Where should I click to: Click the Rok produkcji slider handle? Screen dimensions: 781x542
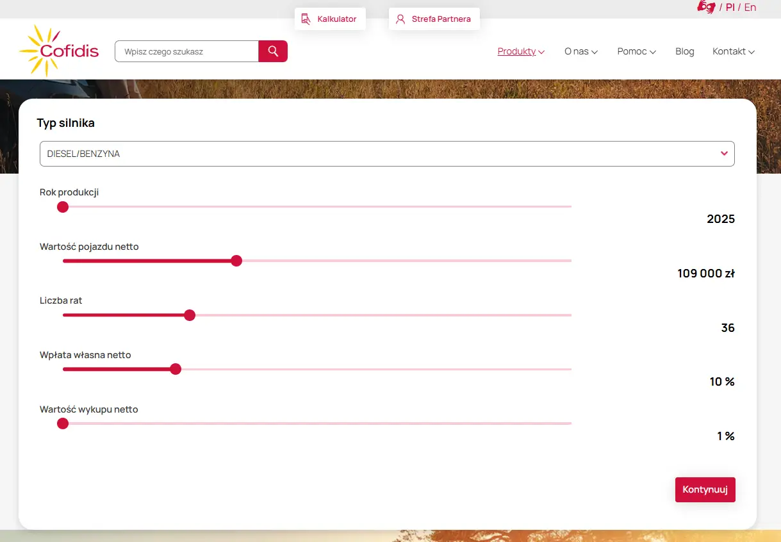[63, 207]
